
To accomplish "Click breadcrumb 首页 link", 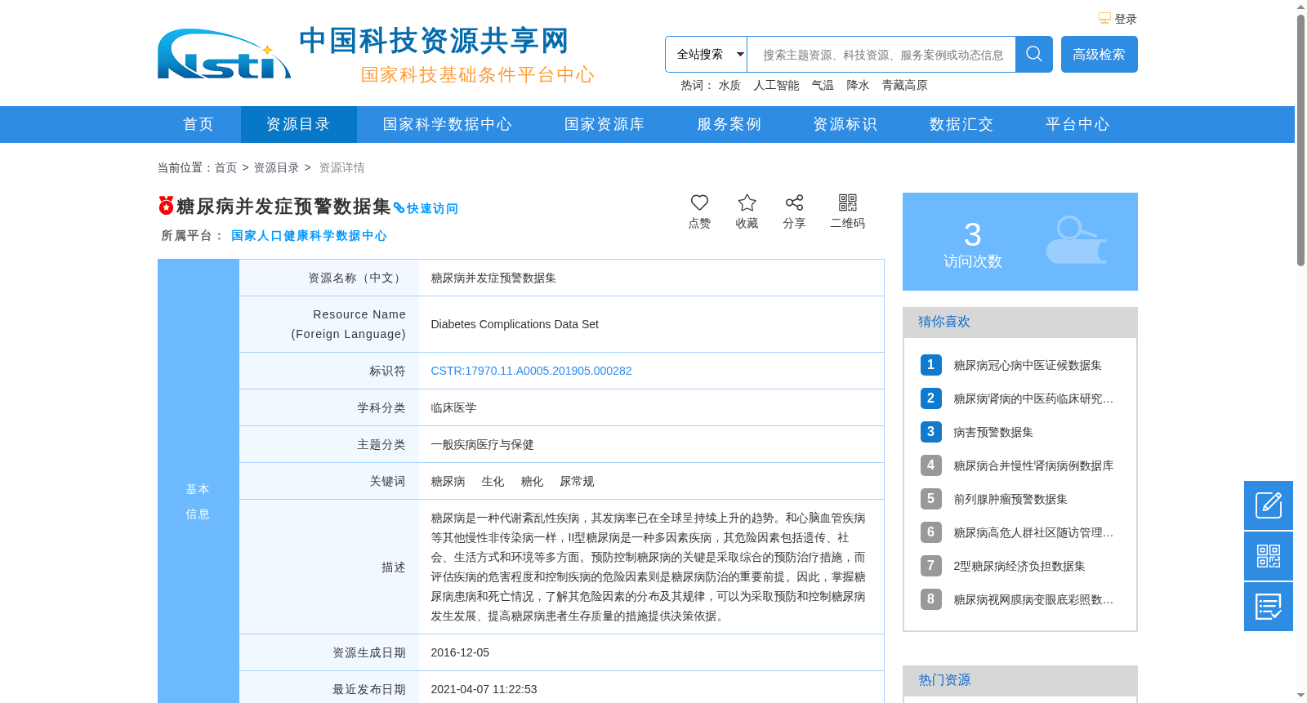I will [x=225, y=167].
